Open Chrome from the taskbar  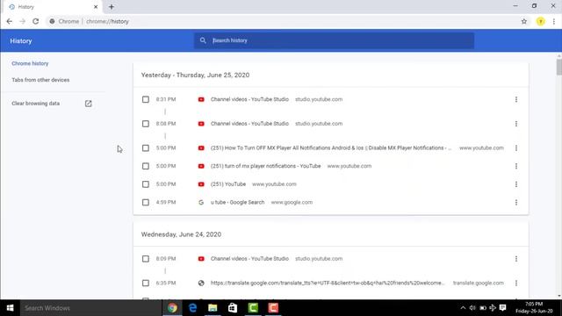point(172,308)
